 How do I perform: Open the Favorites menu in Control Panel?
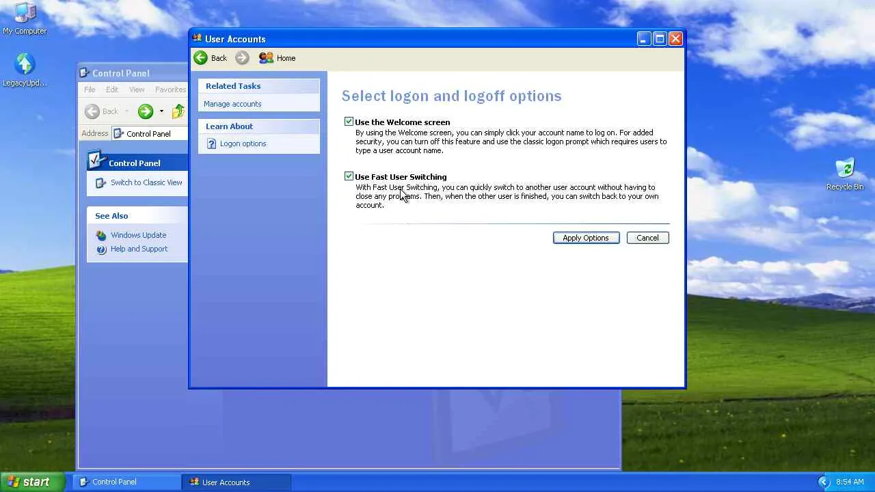tap(170, 90)
